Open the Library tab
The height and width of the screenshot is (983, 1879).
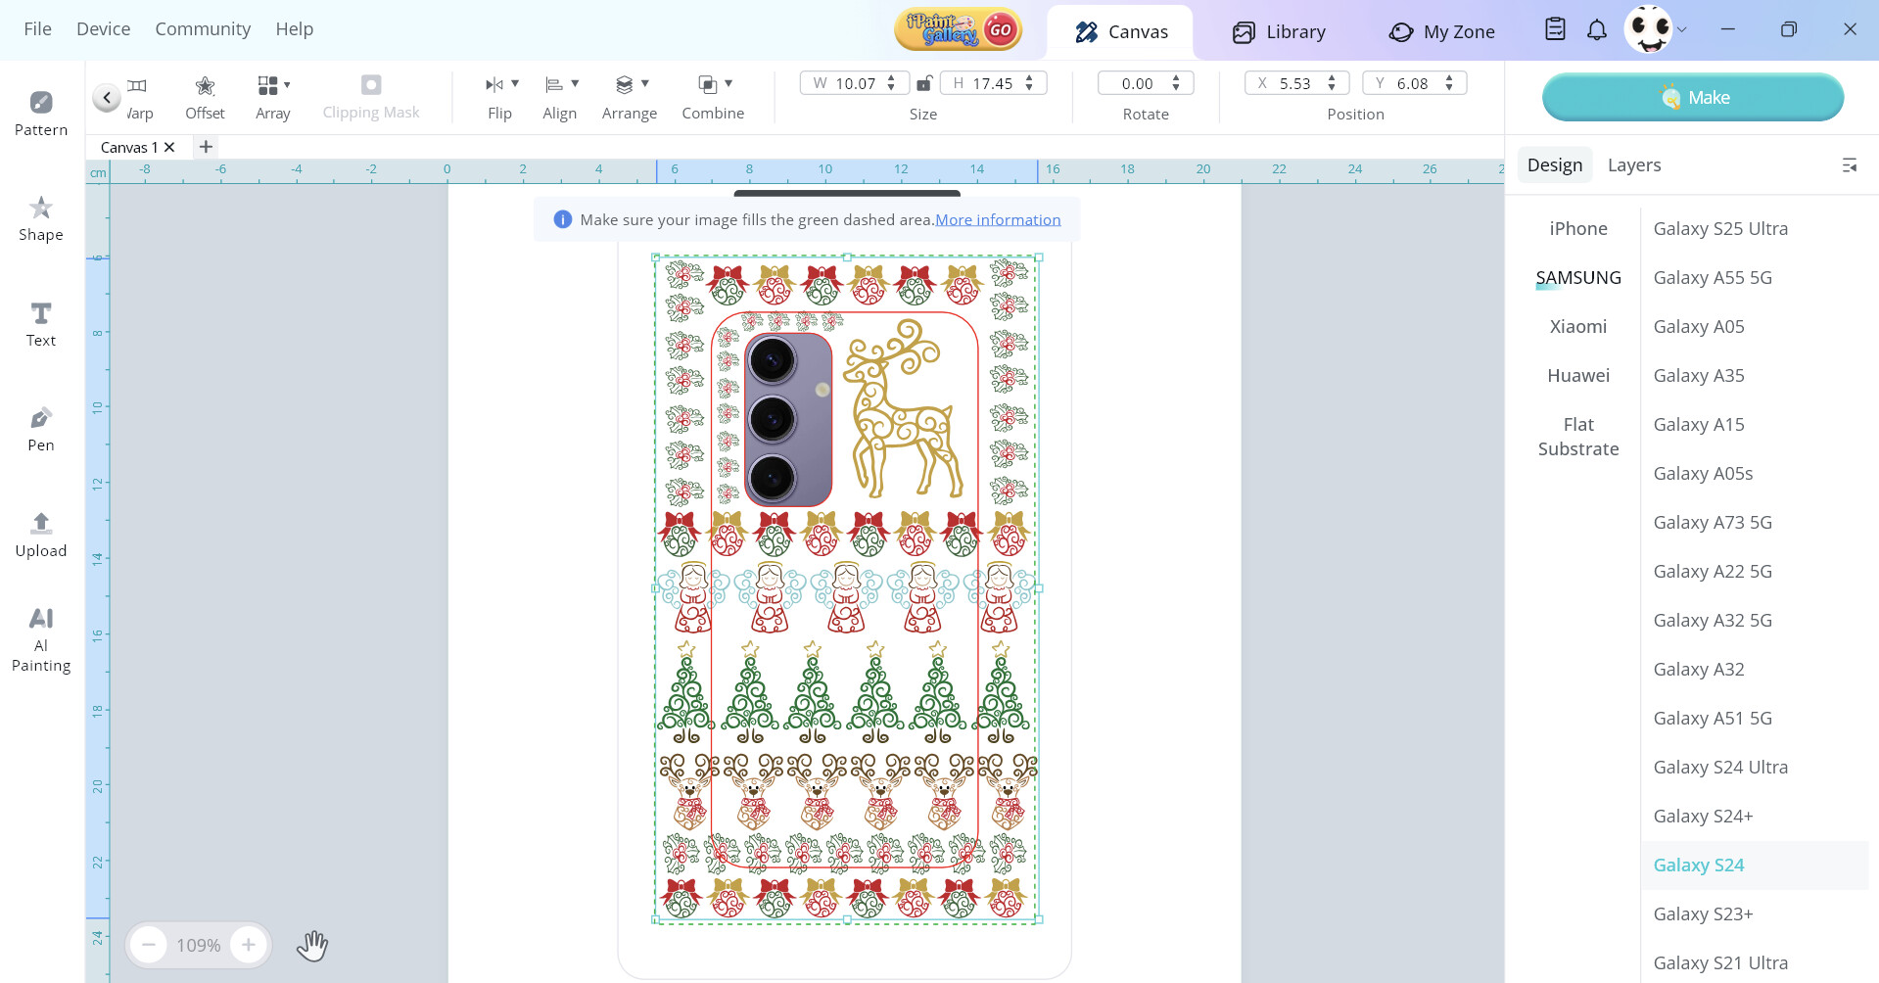[1279, 32]
